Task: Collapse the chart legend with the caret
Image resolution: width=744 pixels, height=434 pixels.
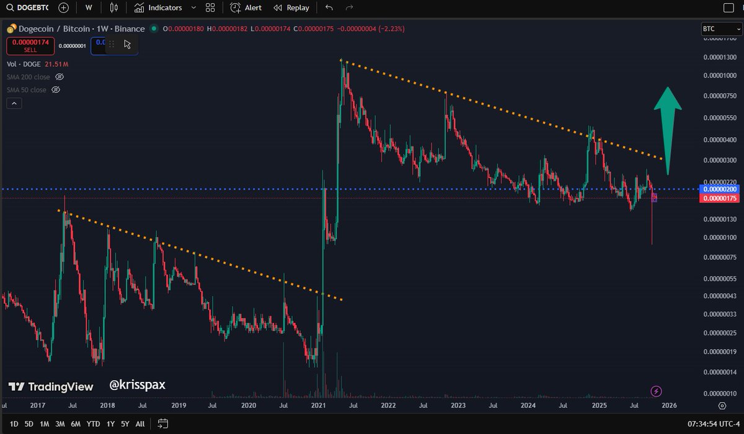Action: tap(14, 103)
